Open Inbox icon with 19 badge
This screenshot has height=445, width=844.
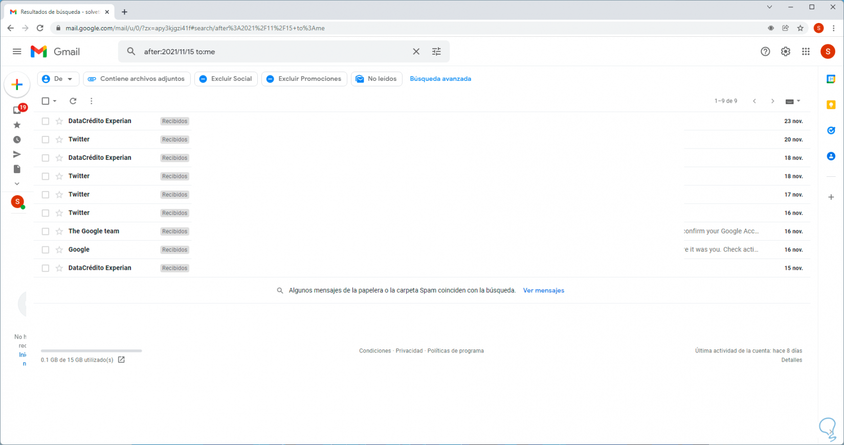point(18,110)
